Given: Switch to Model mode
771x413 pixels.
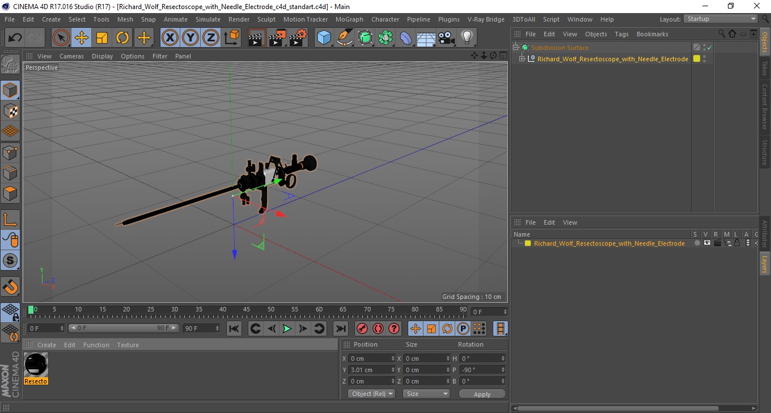Looking at the screenshot, I should 10,90.
